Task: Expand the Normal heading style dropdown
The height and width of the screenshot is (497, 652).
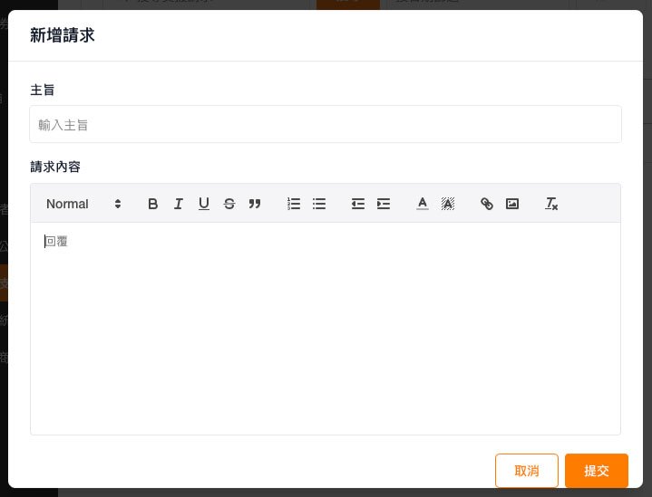Action: coord(83,204)
